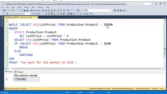
Task: Toggle the pin on the query tab
Action: (34, 17)
